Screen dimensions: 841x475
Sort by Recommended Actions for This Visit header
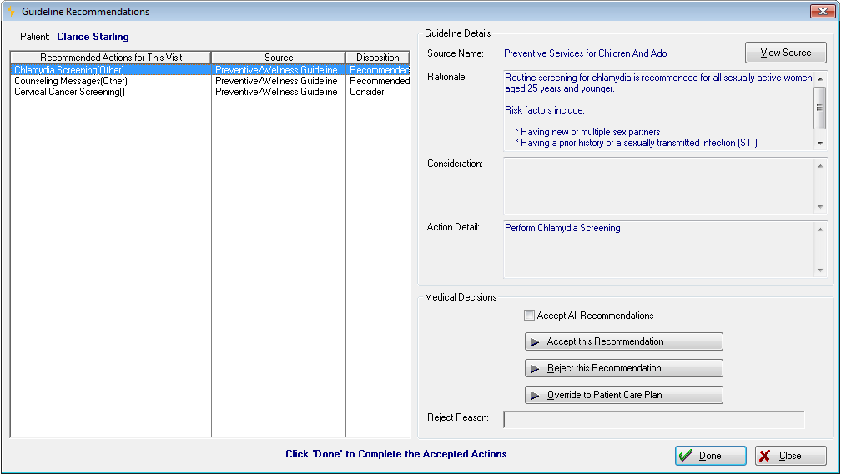[110, 58]
